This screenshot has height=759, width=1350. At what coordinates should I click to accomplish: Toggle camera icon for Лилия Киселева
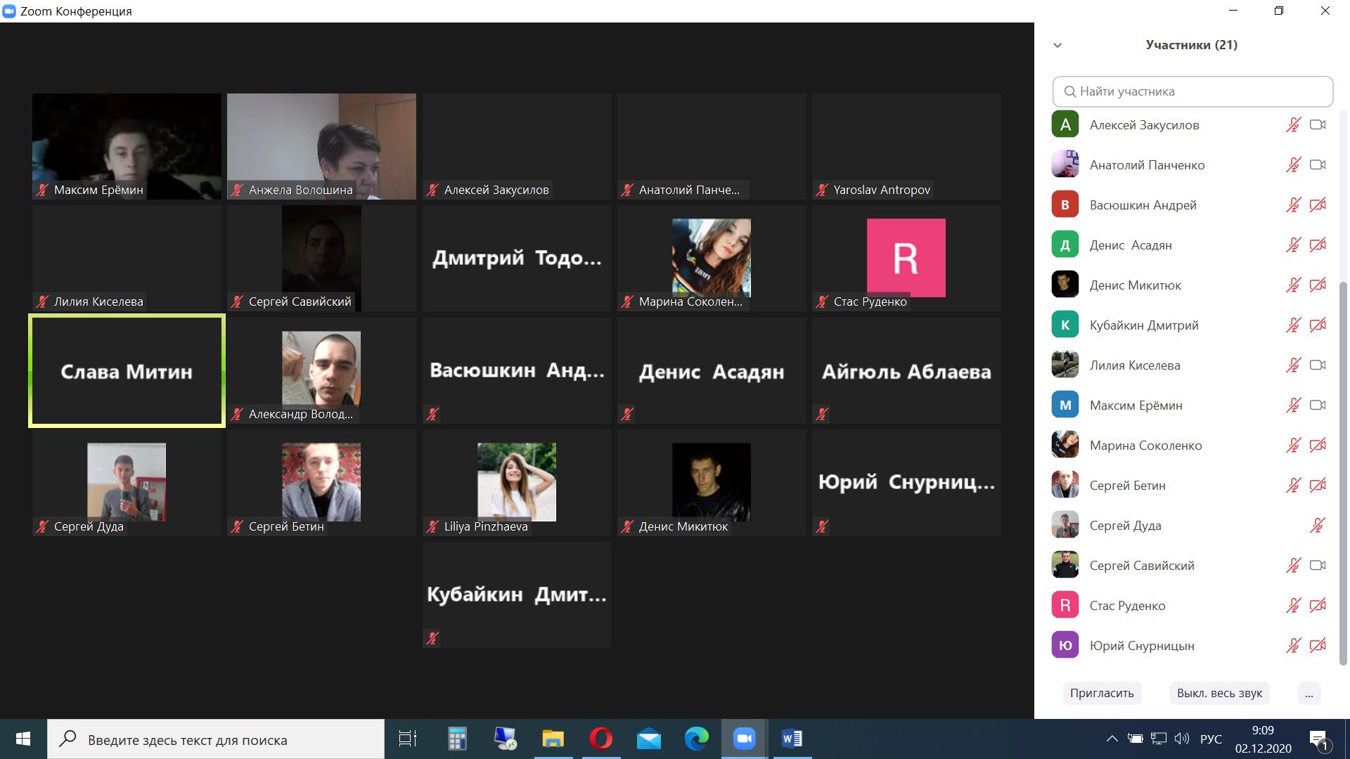pos(1318,365)
